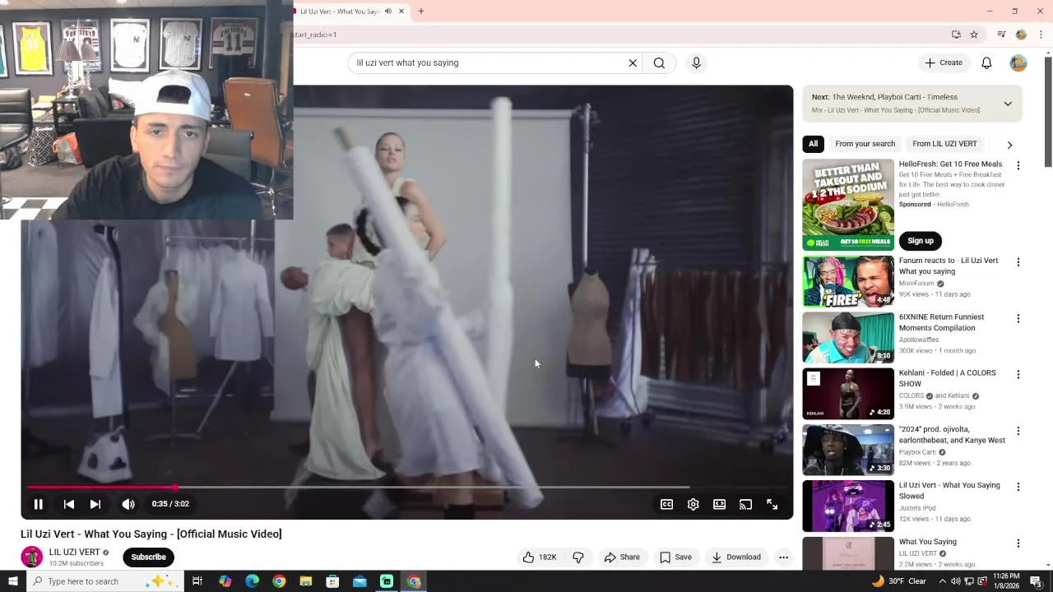Image resolution: width=1053 pixels, height=592 pixels.
Task: Open File Explorer from the taskbar
Action: (305, 581)
